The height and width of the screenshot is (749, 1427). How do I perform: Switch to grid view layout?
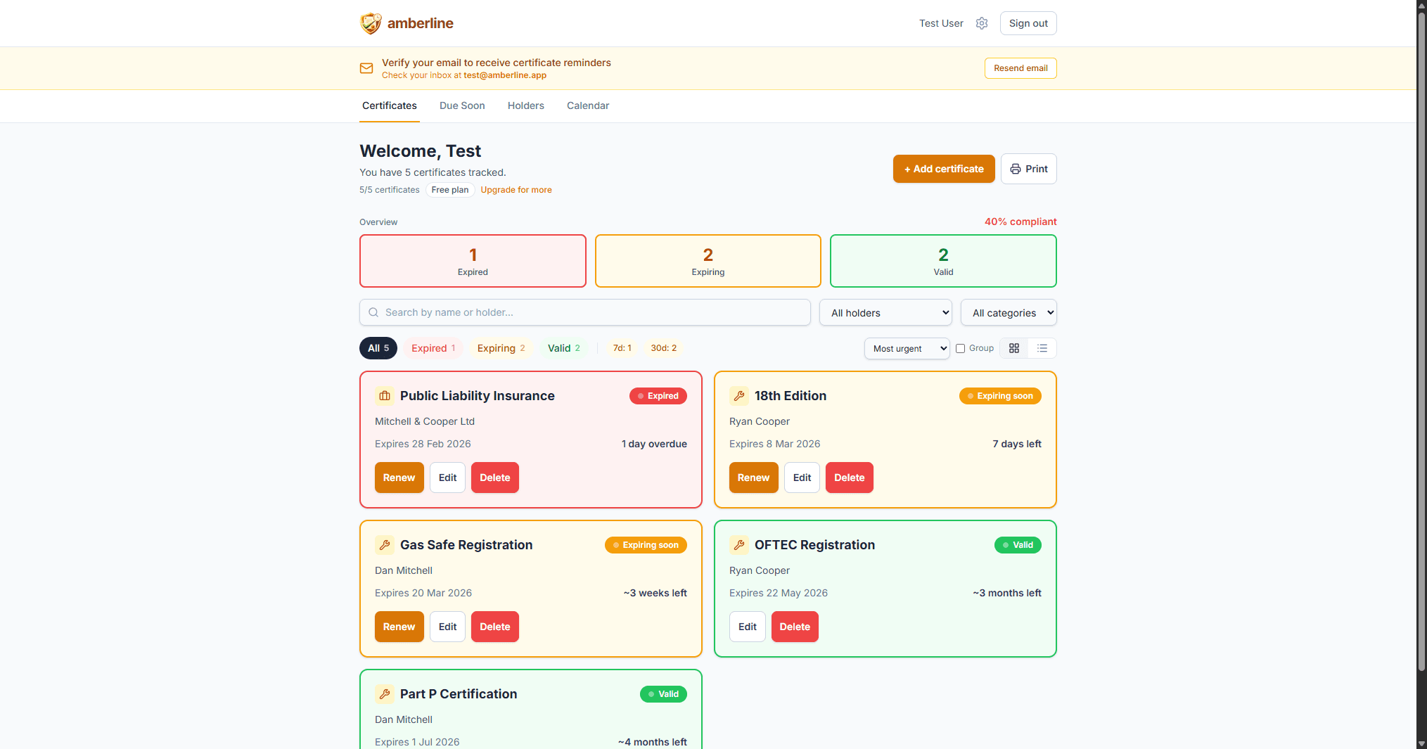[x=1013, y=348]
